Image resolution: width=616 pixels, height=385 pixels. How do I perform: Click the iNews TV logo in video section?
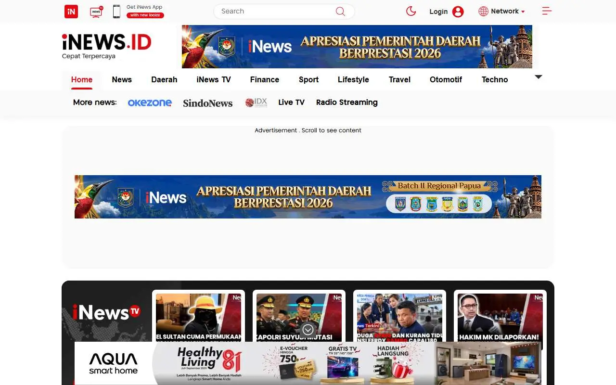point(106,312)
